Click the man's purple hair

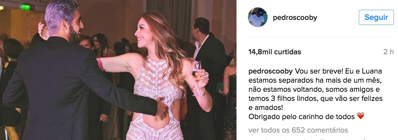click(x=62, y=14)
